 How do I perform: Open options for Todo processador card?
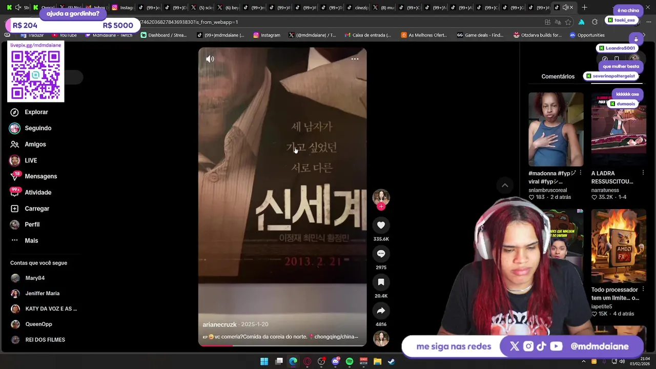643,290
